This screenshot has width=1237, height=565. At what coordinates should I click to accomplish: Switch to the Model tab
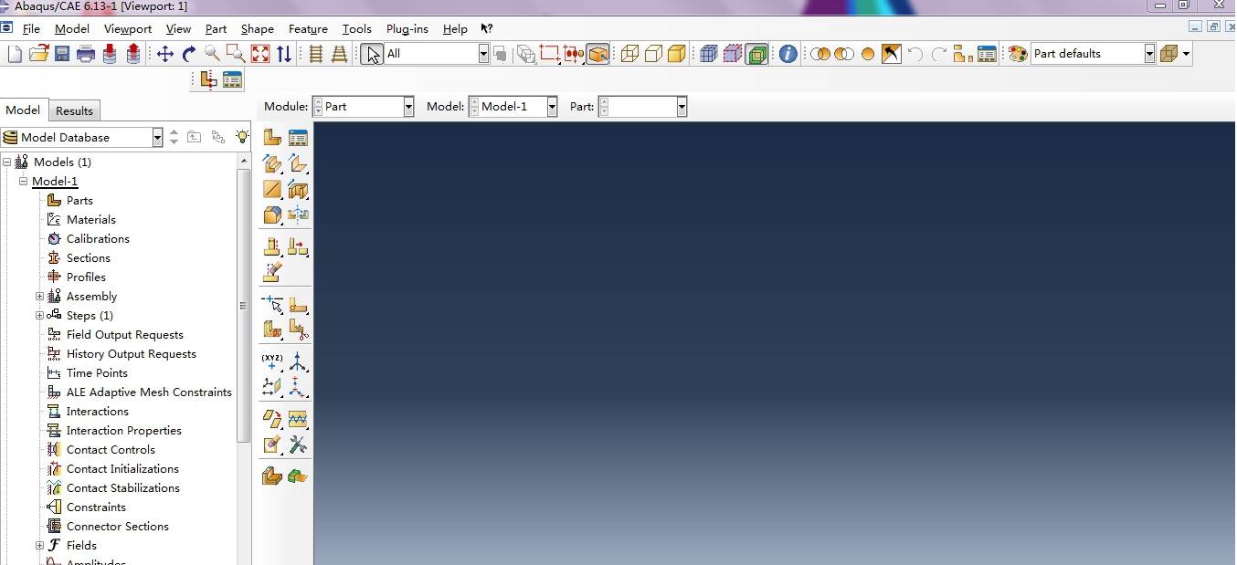tap(23, 110)
